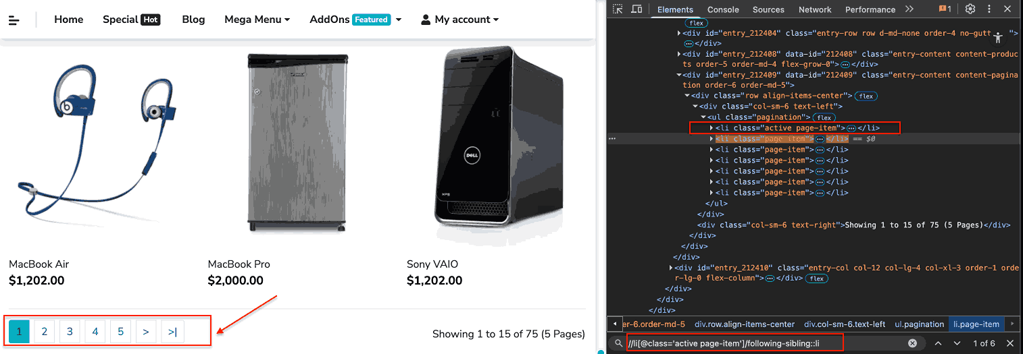Image resolution: width=1023 pixels, height=354 pixels.
Task: Go to the Home nav link
Action: 69,20
